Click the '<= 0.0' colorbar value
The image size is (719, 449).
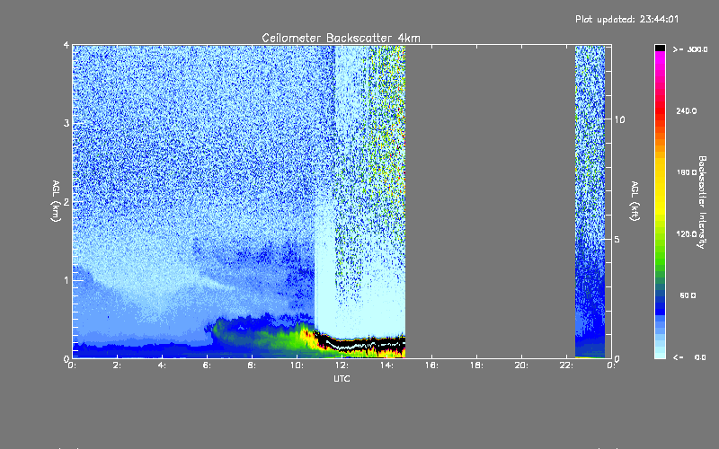689,357
